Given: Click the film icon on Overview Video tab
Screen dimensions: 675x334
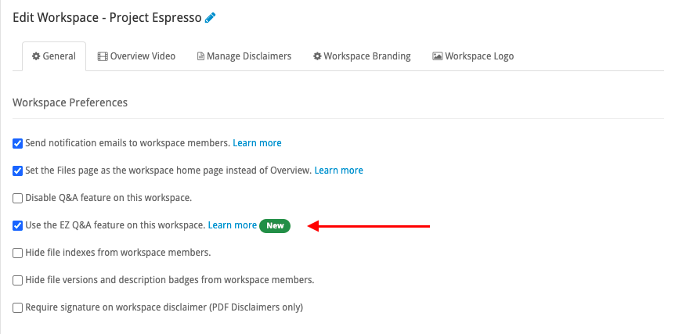Looking at the screenshot, I should coord(103,56).
